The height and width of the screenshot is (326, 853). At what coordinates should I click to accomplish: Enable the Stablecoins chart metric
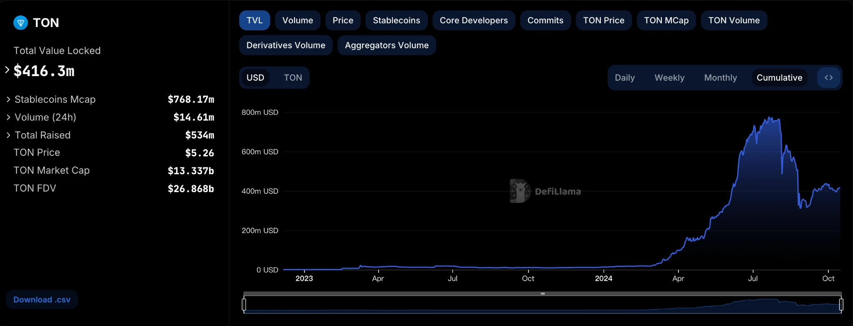396,20
